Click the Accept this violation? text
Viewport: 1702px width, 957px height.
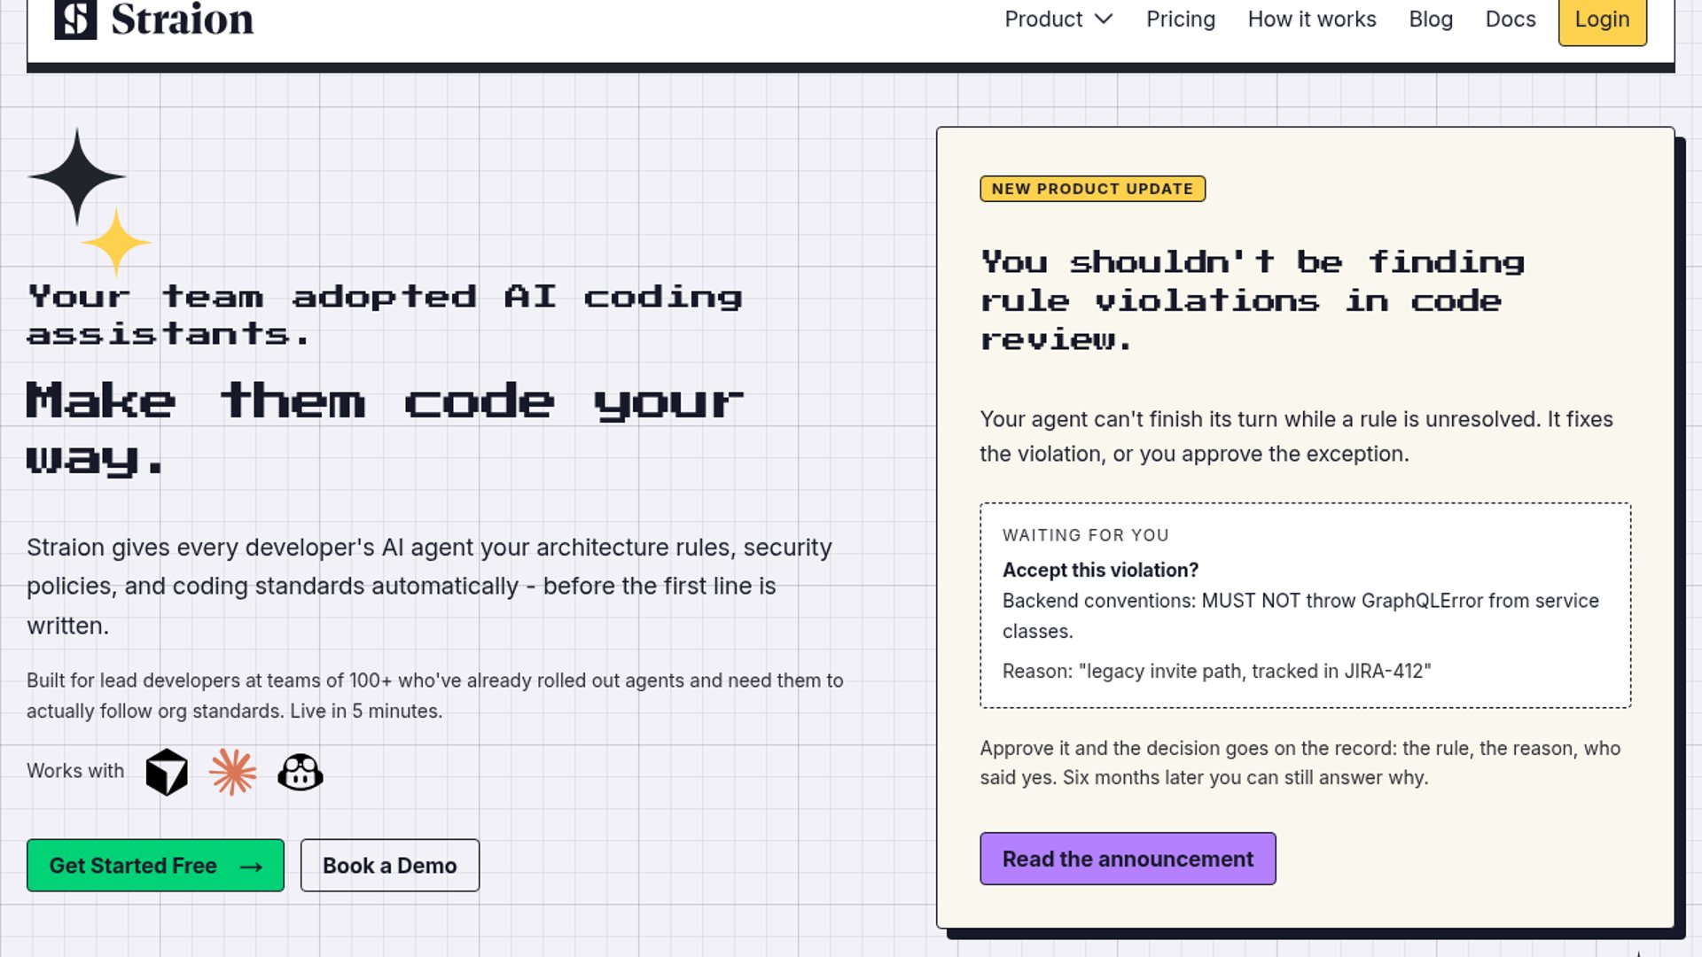click(1100, 570)
